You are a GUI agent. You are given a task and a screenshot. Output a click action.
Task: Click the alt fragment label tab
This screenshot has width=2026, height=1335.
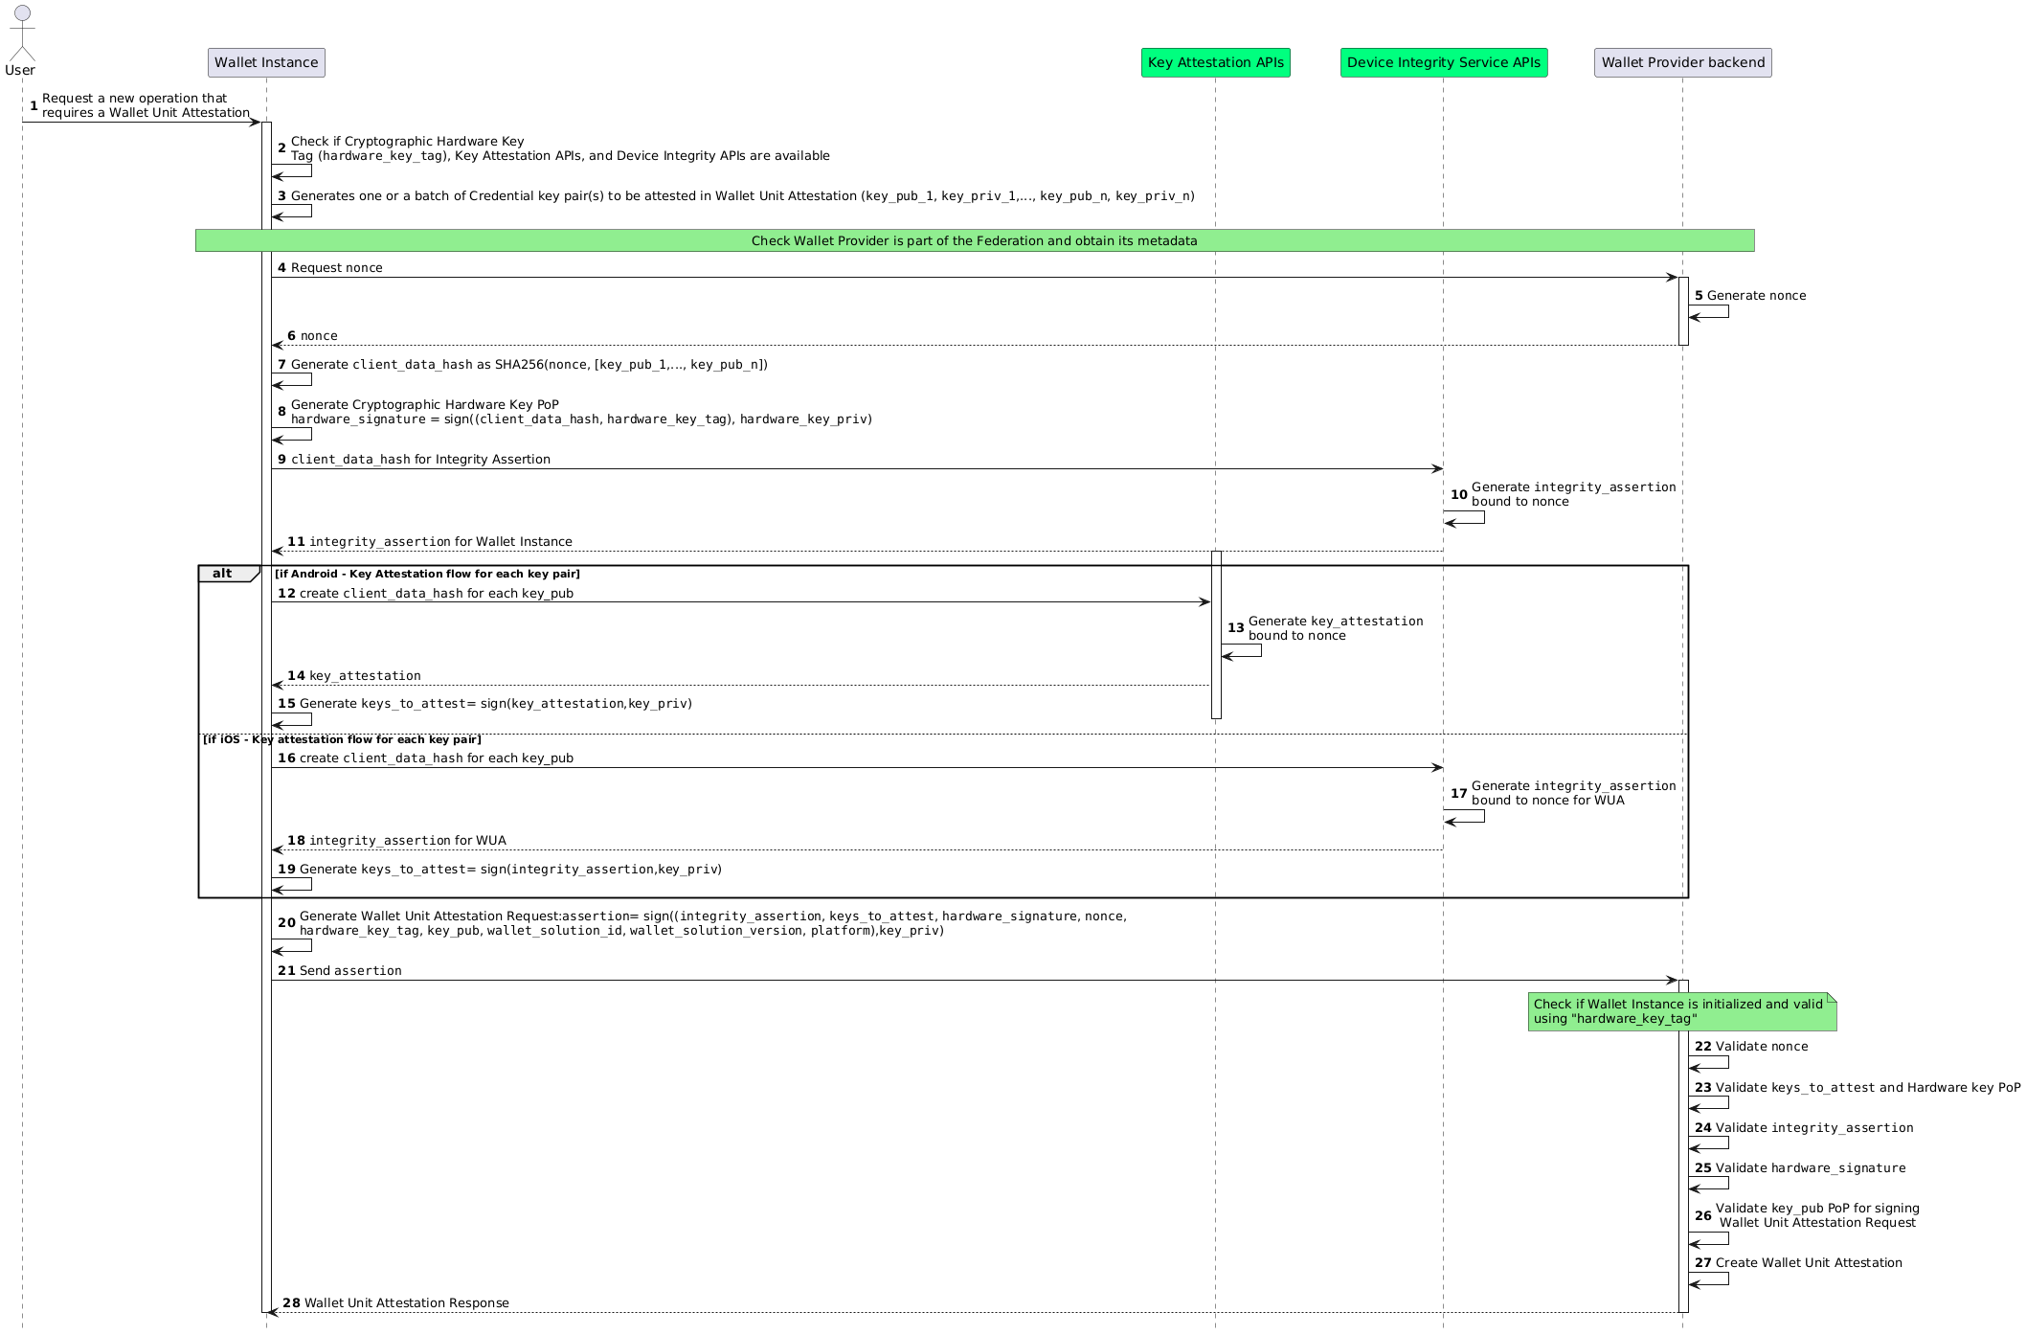point(224,574)
